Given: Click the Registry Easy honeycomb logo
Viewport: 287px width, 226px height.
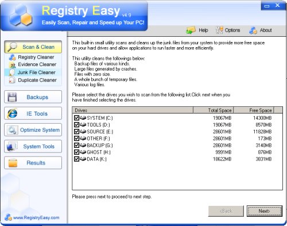Looking at the screenshot, I should pos(21,16).
